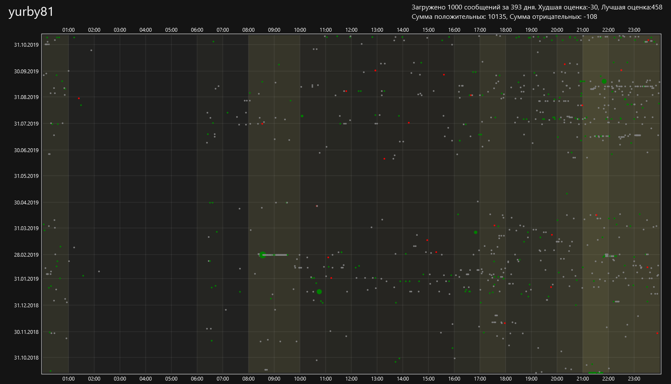This screenshot has width=671, height=384.
Task: Click the gray streak on the 28.02.2019 row near 09:00
Action: tap(275, 255)
